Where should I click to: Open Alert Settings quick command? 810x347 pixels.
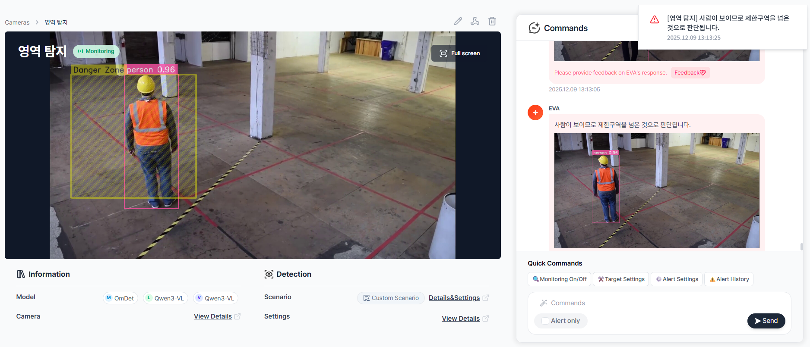click(677, 279)
